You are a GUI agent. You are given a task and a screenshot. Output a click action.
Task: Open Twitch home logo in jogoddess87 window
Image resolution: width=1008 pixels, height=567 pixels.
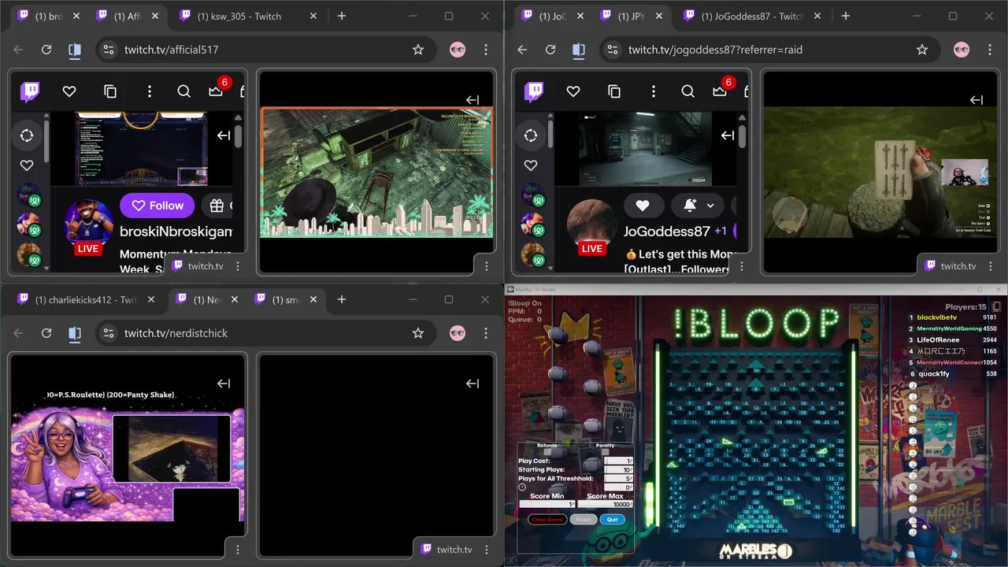tap(534, 92)
